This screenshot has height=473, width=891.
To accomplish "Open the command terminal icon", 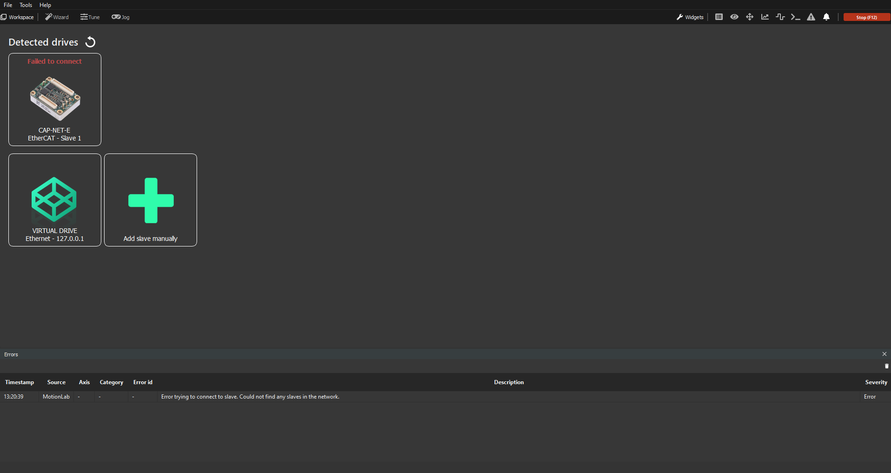I will pos(795,17).
